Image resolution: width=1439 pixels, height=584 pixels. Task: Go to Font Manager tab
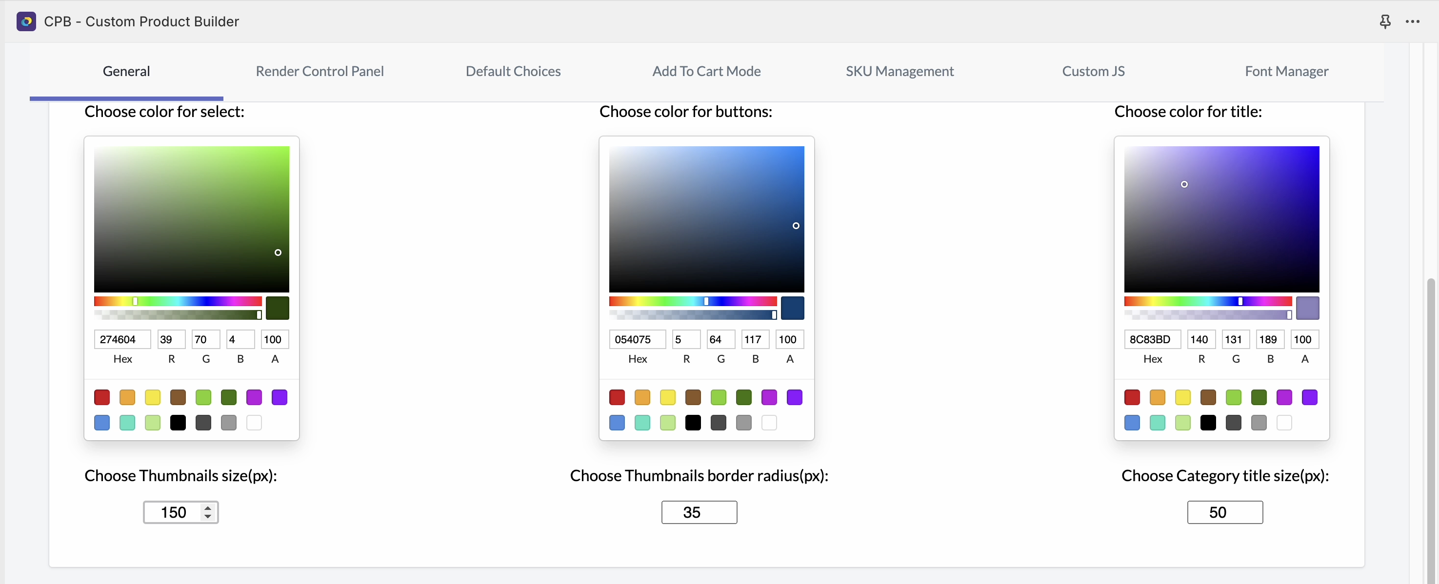(1286, 71)
